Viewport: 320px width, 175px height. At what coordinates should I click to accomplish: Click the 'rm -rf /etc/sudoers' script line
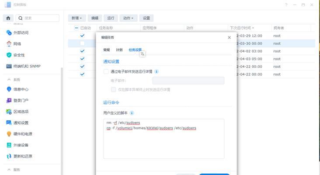click(x=123, y=123)
